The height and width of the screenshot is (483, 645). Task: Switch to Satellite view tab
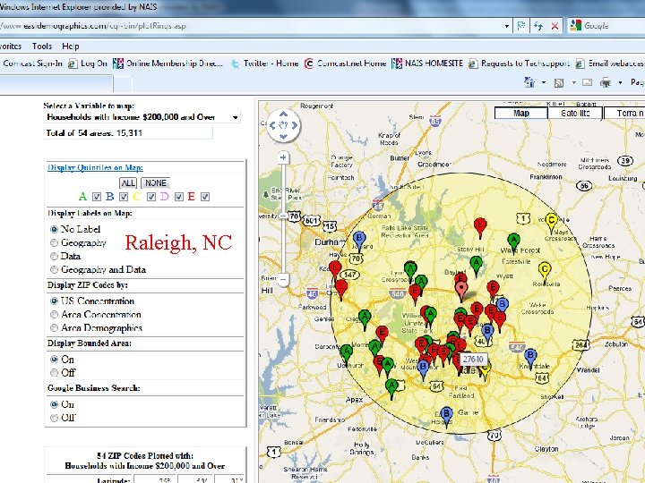[x=575, y=113]
